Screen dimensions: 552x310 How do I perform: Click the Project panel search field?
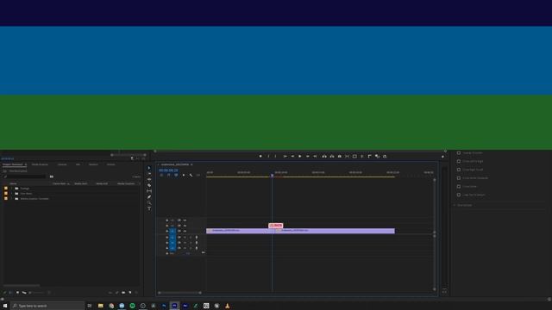point(25,177)
